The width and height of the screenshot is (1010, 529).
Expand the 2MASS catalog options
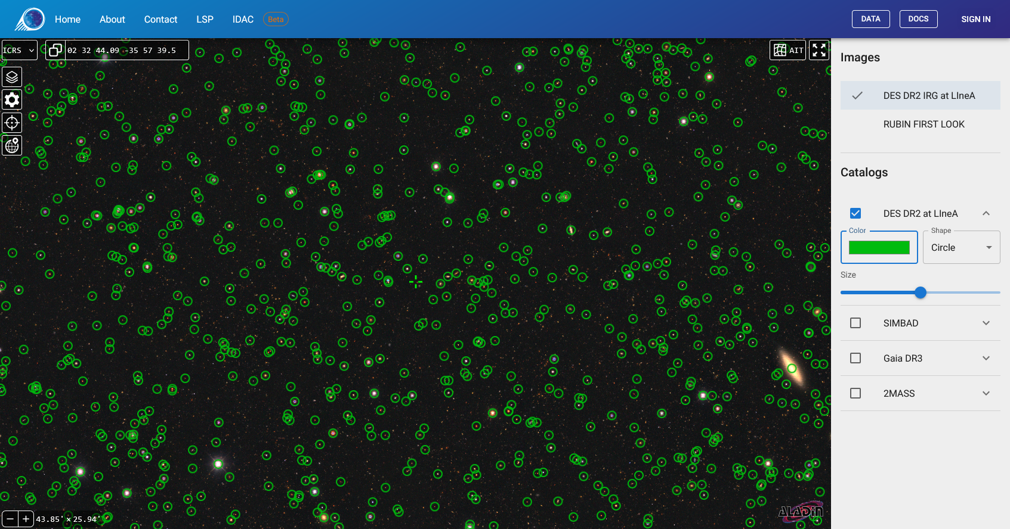(x=986, y=393)
